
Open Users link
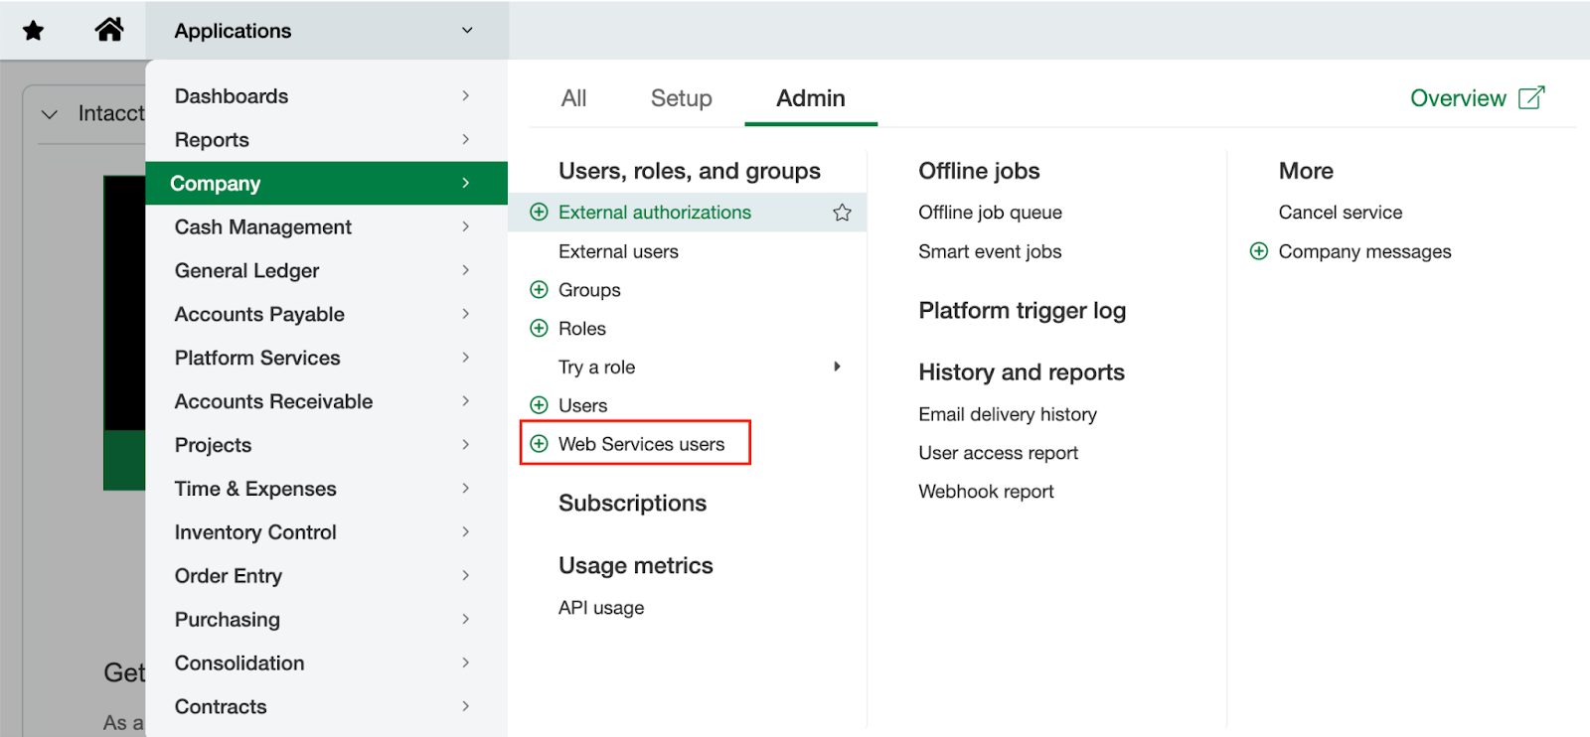point(582,405)
